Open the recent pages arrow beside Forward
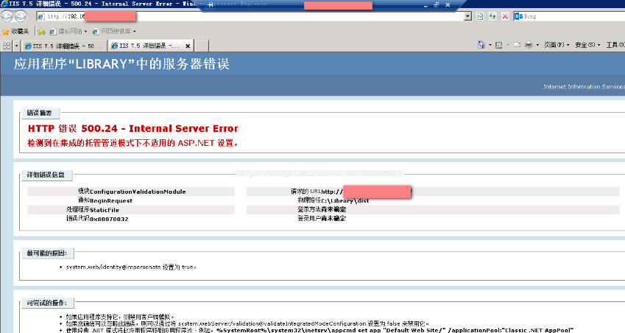This screenshot has height=333, width=625. coord(31,17)
